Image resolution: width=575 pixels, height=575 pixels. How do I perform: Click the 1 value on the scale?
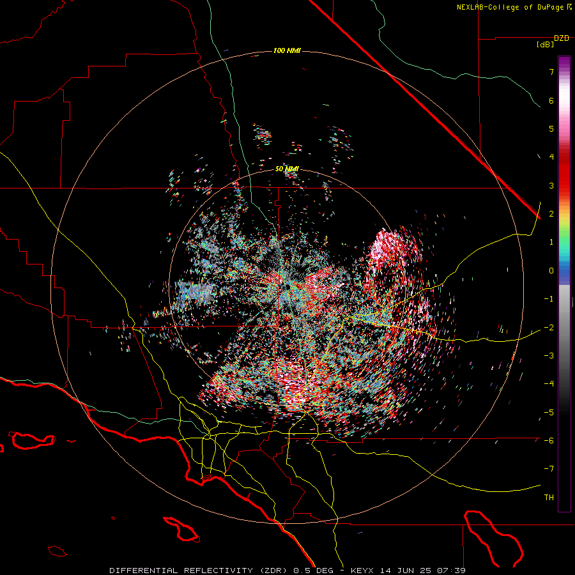(x=551, y=242)
